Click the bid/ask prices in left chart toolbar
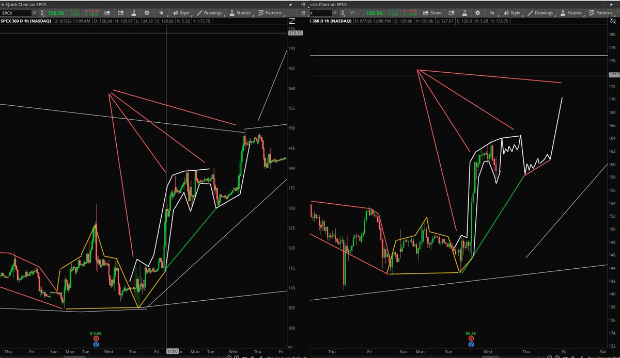Image resolution: width=620 pixels, height=358 pixels. pyautogui.click(x=91, y=12)
